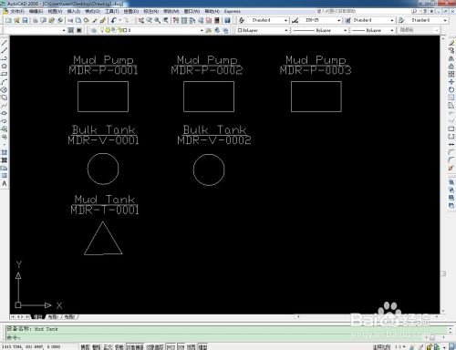Select the Array modify tool

click(x=451, y=74)
